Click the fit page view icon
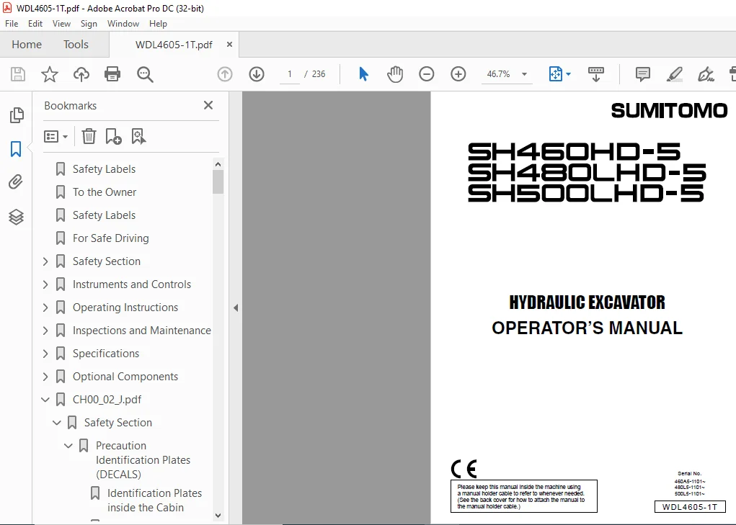 (555, 74)
